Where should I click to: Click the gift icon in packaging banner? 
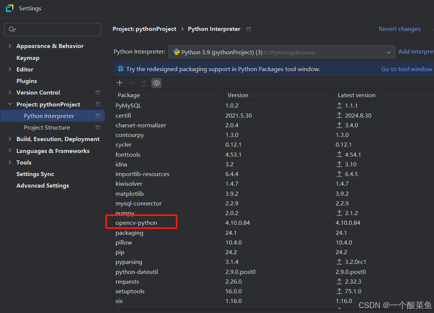121,68
